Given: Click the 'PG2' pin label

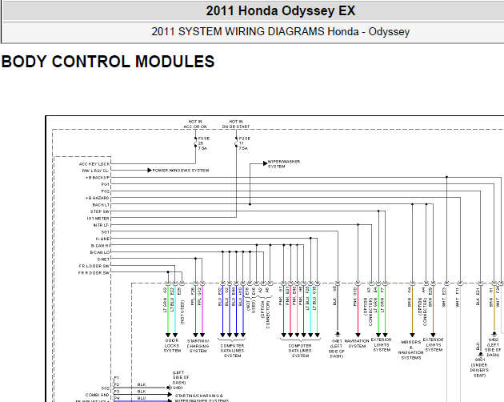Looking at the screenshot, I should click(x=106, y=191).
